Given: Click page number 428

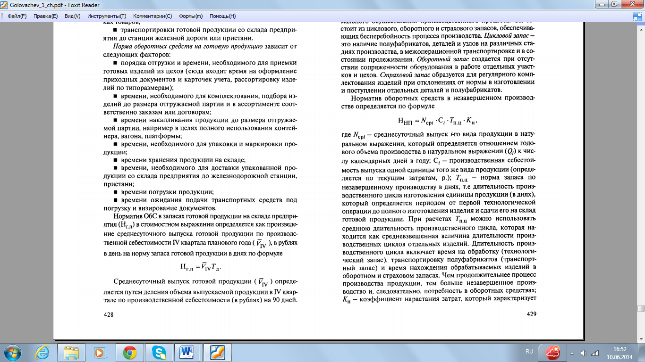Looking at the screenshot, I should coord(108,314).
